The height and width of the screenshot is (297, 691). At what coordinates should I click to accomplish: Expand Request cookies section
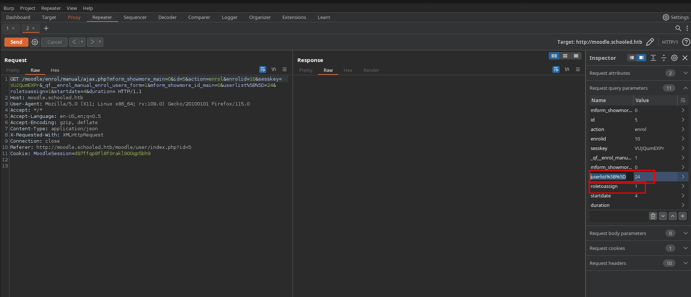pyautogui.click(x=686, y=248)
